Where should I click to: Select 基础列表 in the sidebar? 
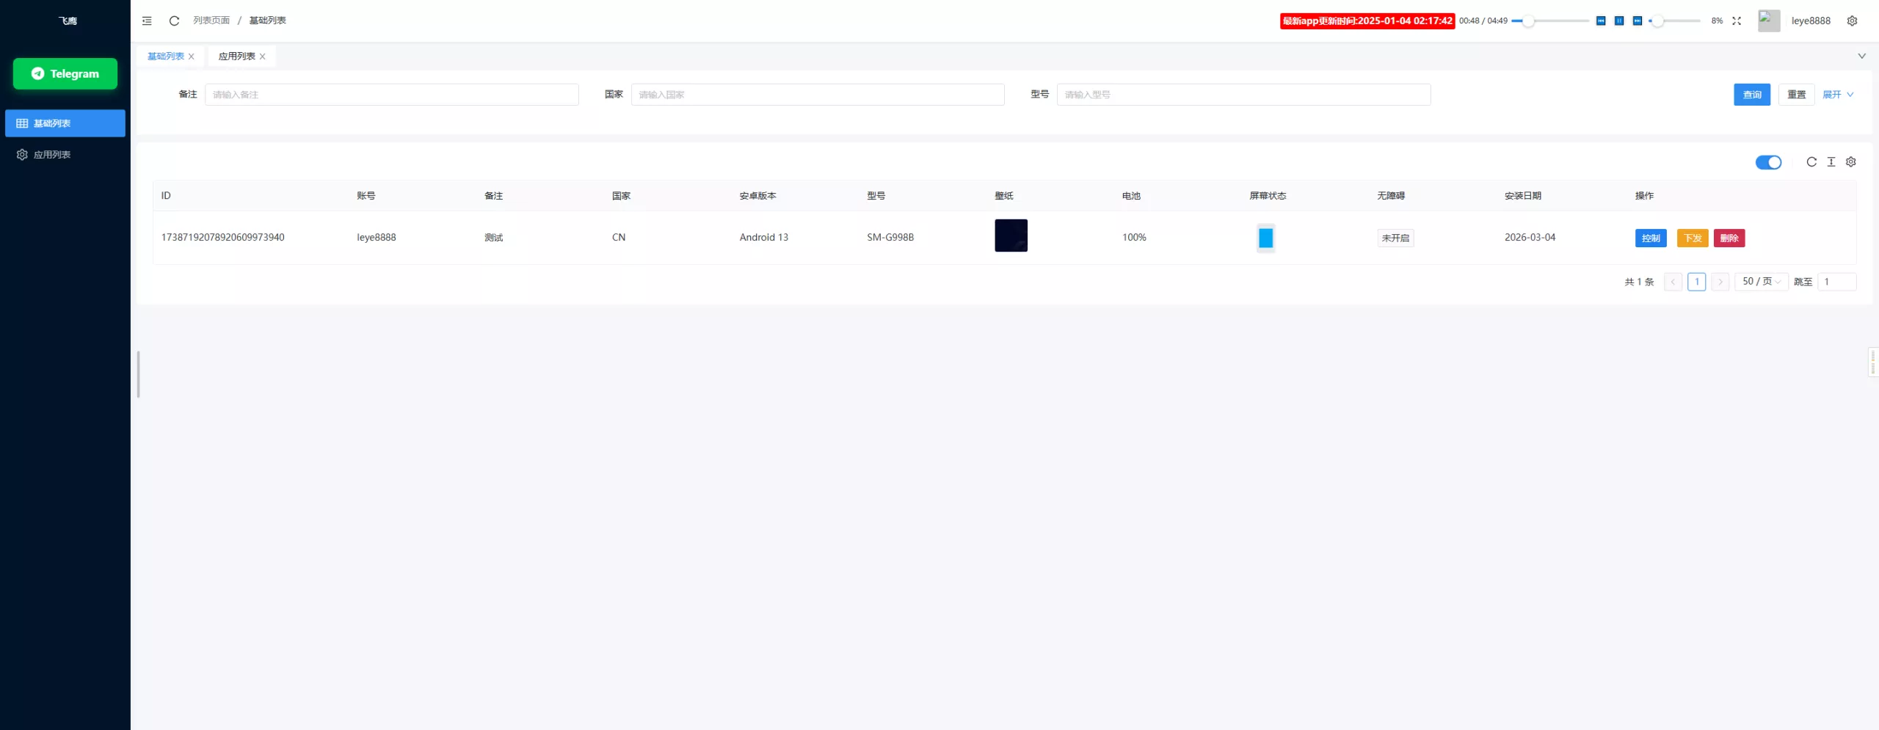click(x=65, y=123)
